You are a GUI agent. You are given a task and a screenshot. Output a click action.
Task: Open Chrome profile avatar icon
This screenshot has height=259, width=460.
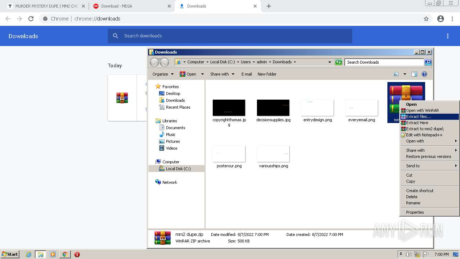(441, 19)
